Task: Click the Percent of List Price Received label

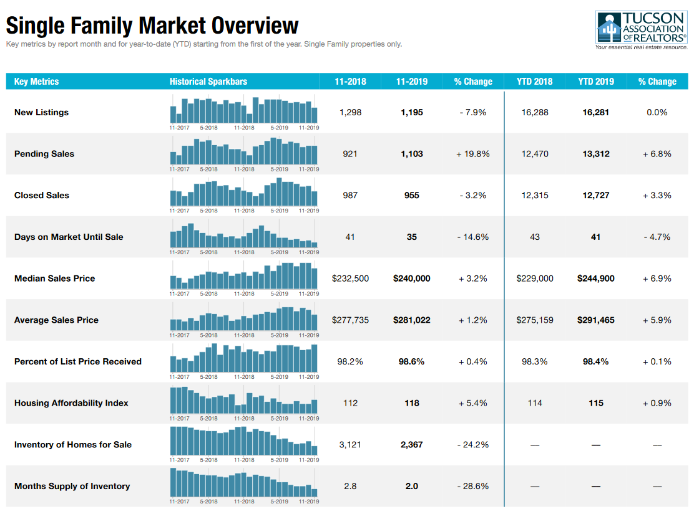Action: pyautogui.click(x=78, y=361)
